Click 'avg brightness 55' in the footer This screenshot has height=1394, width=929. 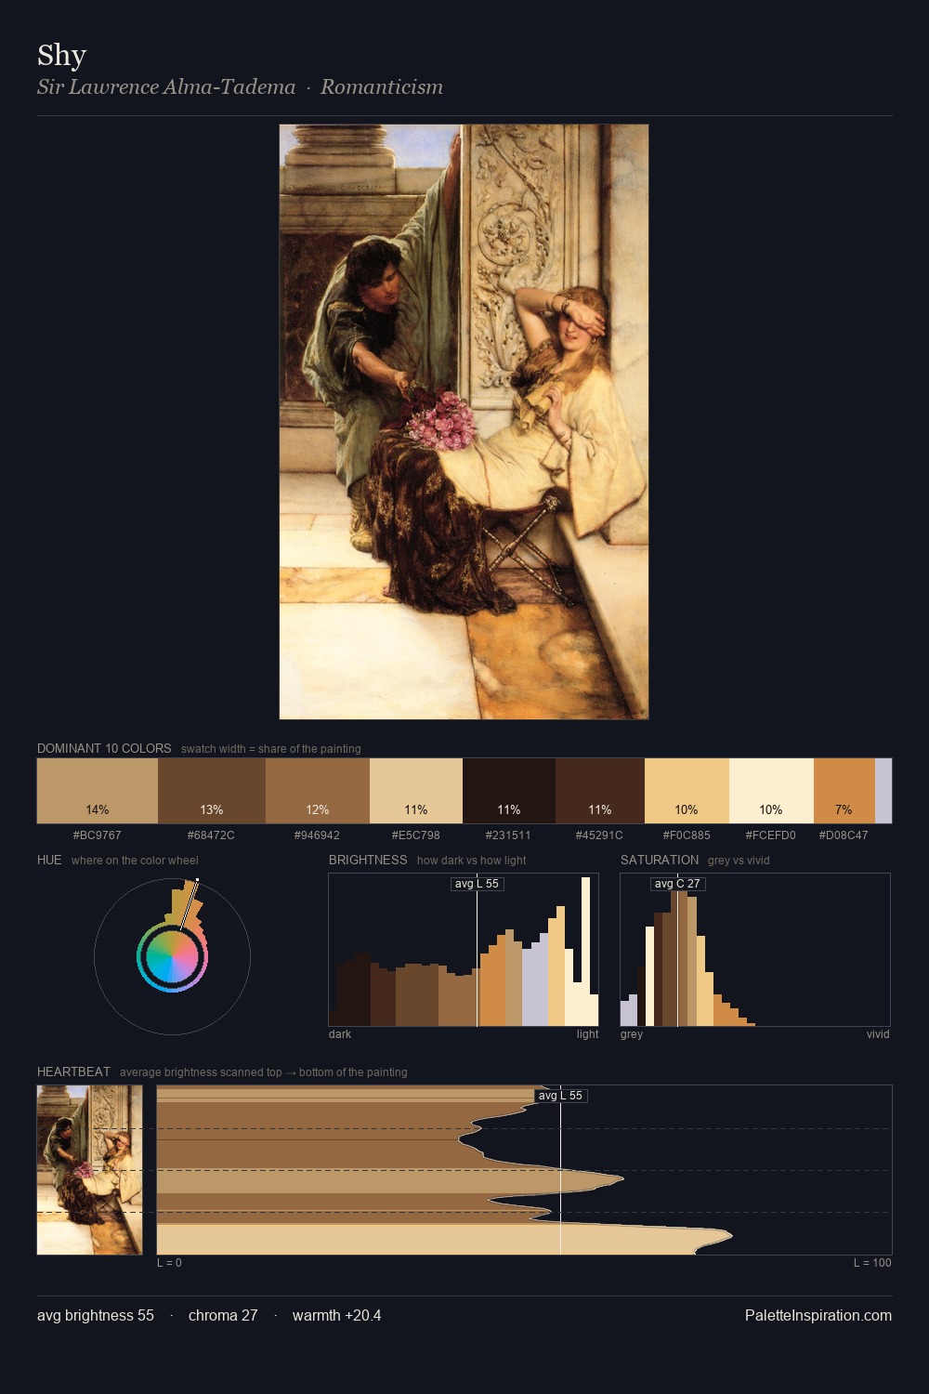point(96,1315)
